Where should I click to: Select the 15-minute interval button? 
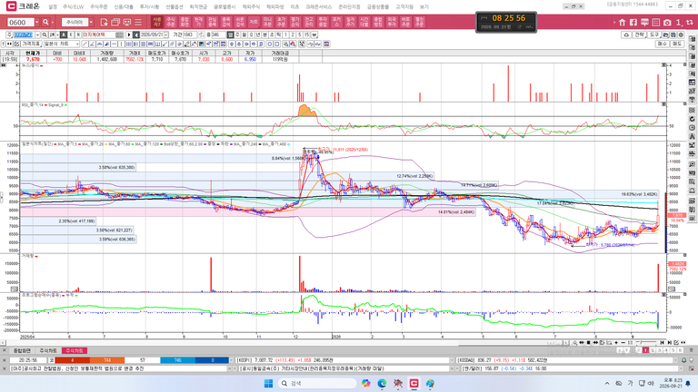pos(306,34)
